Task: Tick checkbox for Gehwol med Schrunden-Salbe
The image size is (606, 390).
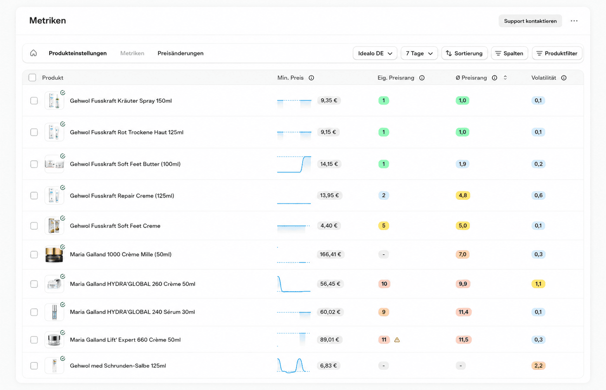Action: (34, 366)
